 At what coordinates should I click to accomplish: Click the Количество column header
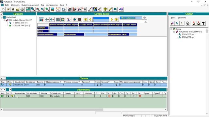[x=20, y=93]
